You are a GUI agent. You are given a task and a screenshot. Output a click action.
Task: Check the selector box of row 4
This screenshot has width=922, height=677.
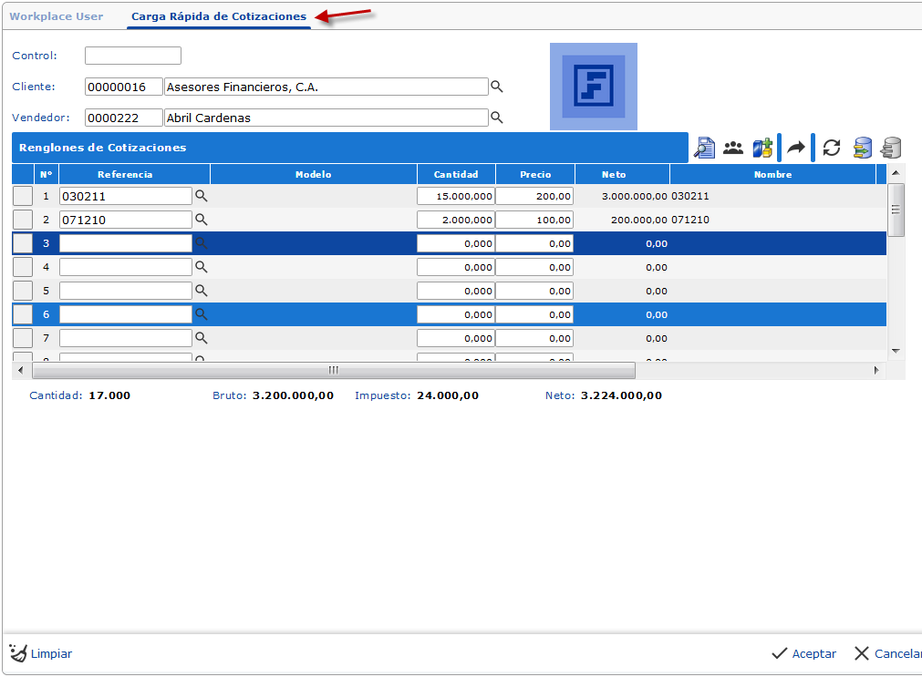[x=23, y=267]
